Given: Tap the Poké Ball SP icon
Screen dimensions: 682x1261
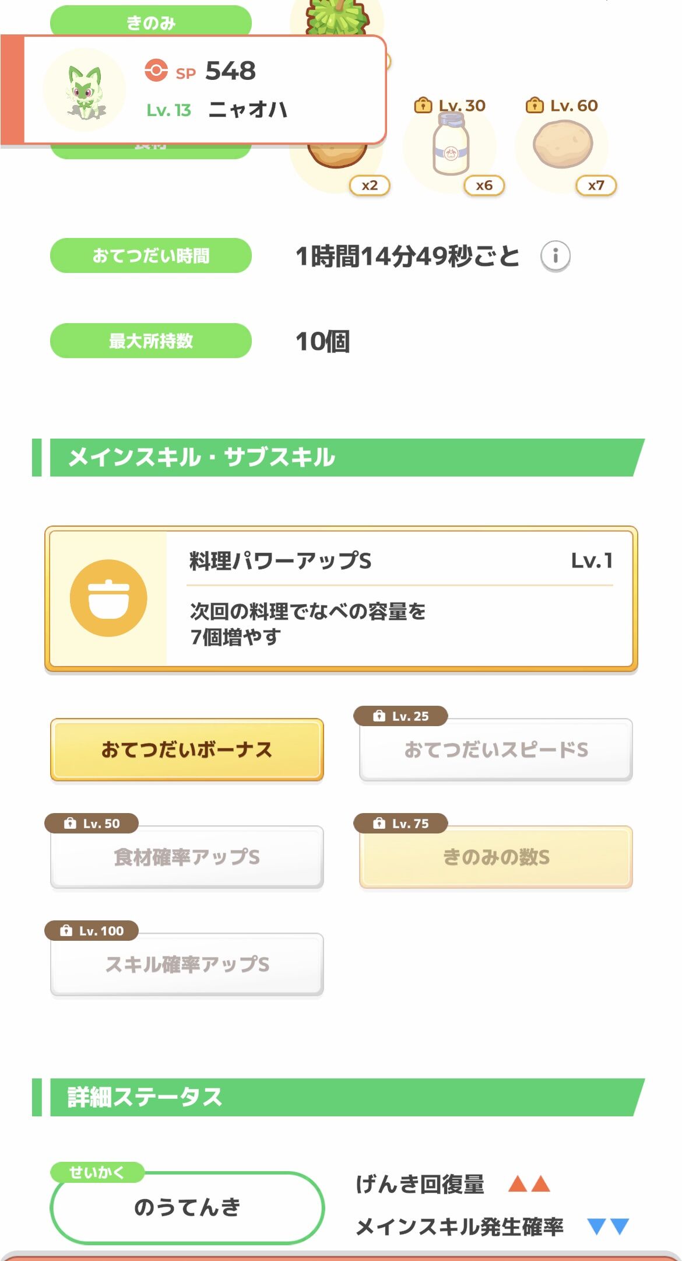Looking at the screenshot, I should pos(156,71).
